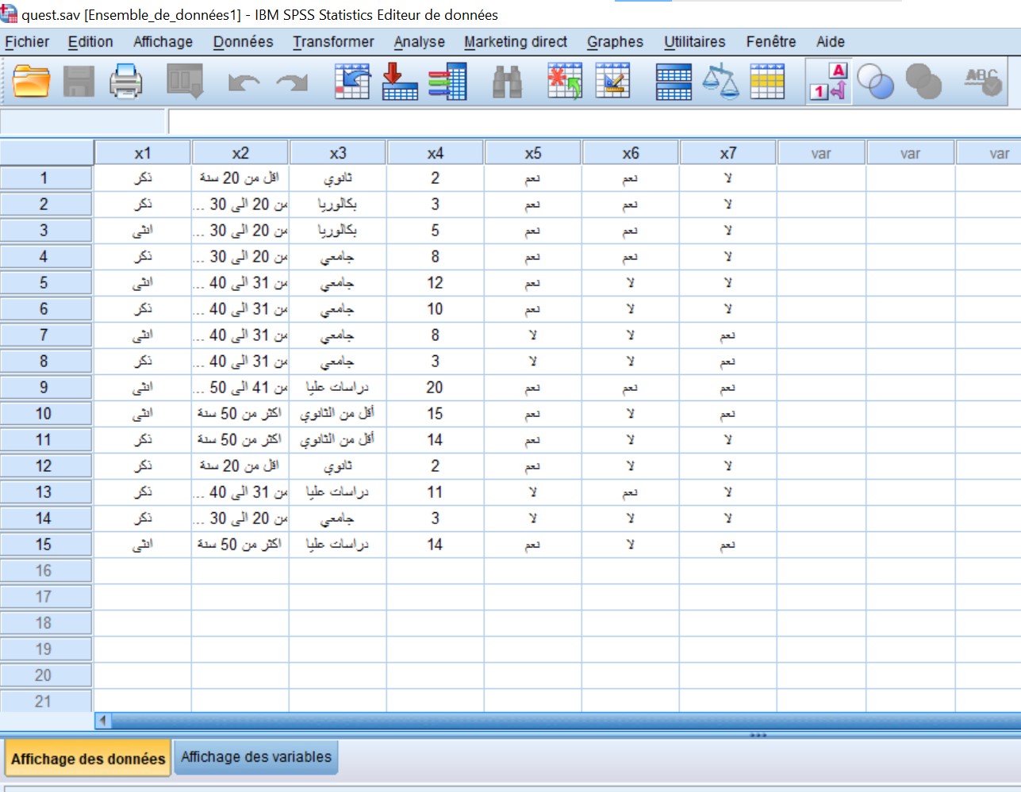
Task: Select row header number 1
Action: [46, 178]
